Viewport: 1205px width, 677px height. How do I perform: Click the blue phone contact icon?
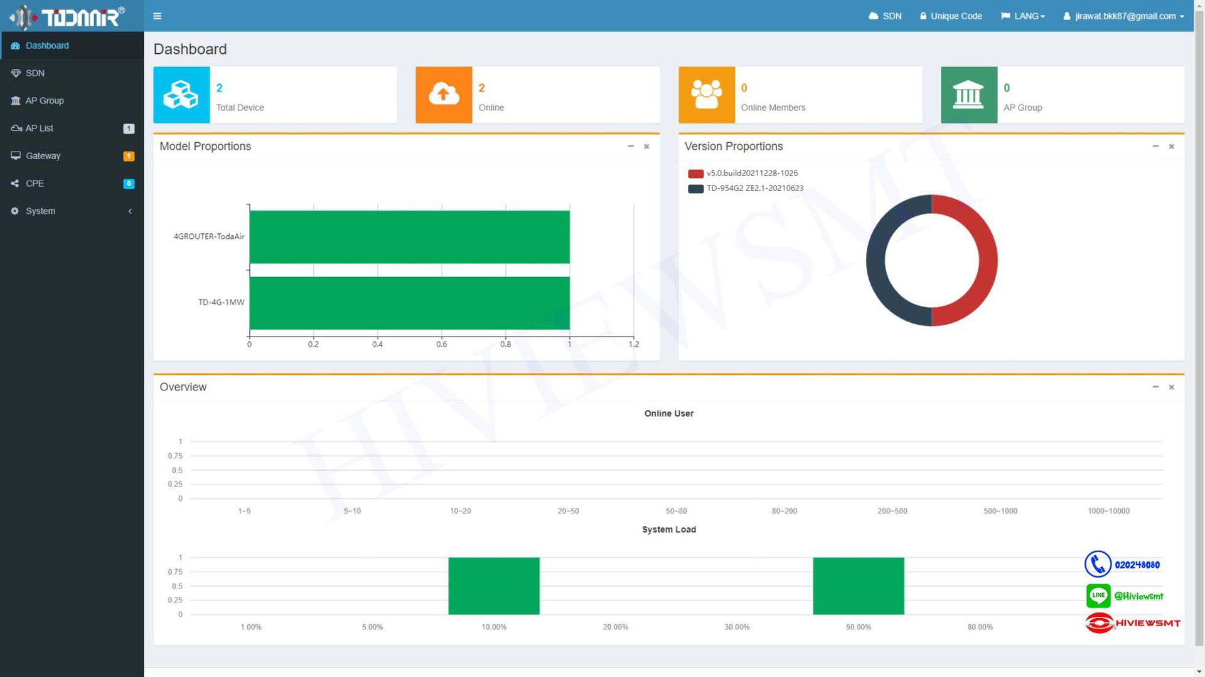[x=1098, y=564]
